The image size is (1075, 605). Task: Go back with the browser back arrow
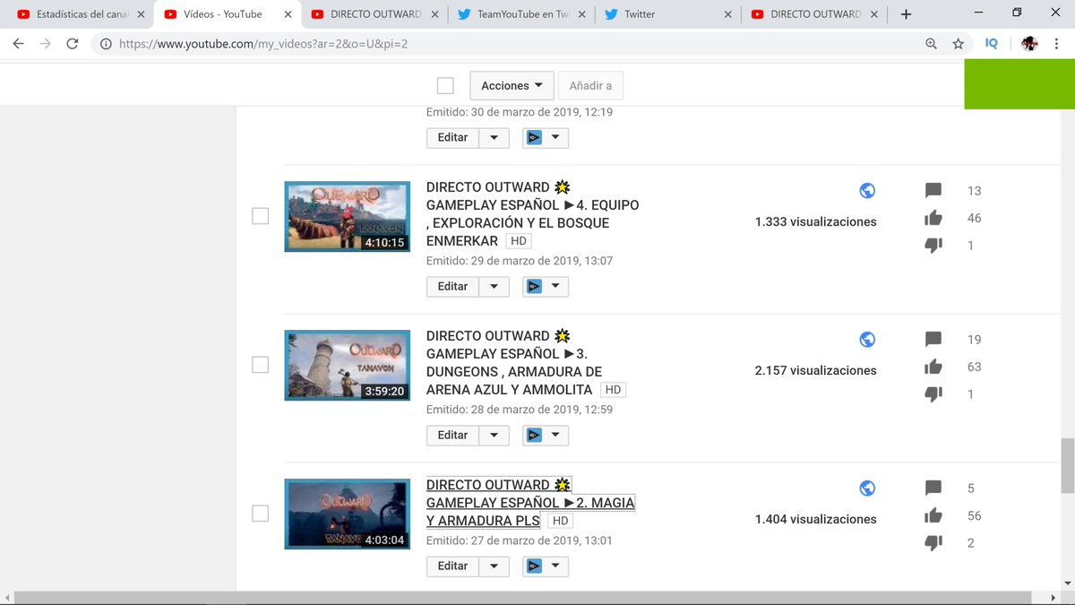pyautogui.click(x=19, y=43)
